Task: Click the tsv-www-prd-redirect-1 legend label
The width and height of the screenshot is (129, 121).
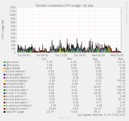Action: click(19, 105)
